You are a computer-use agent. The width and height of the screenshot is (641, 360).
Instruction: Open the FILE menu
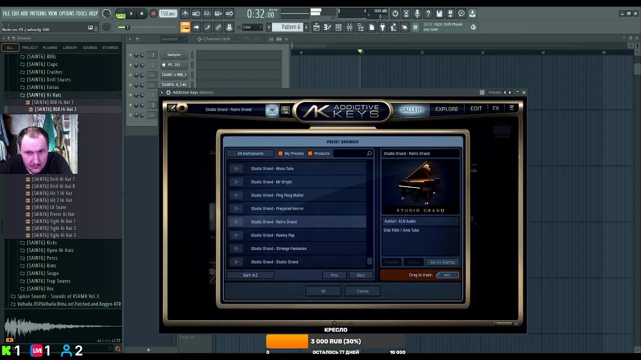click(6, 13)
